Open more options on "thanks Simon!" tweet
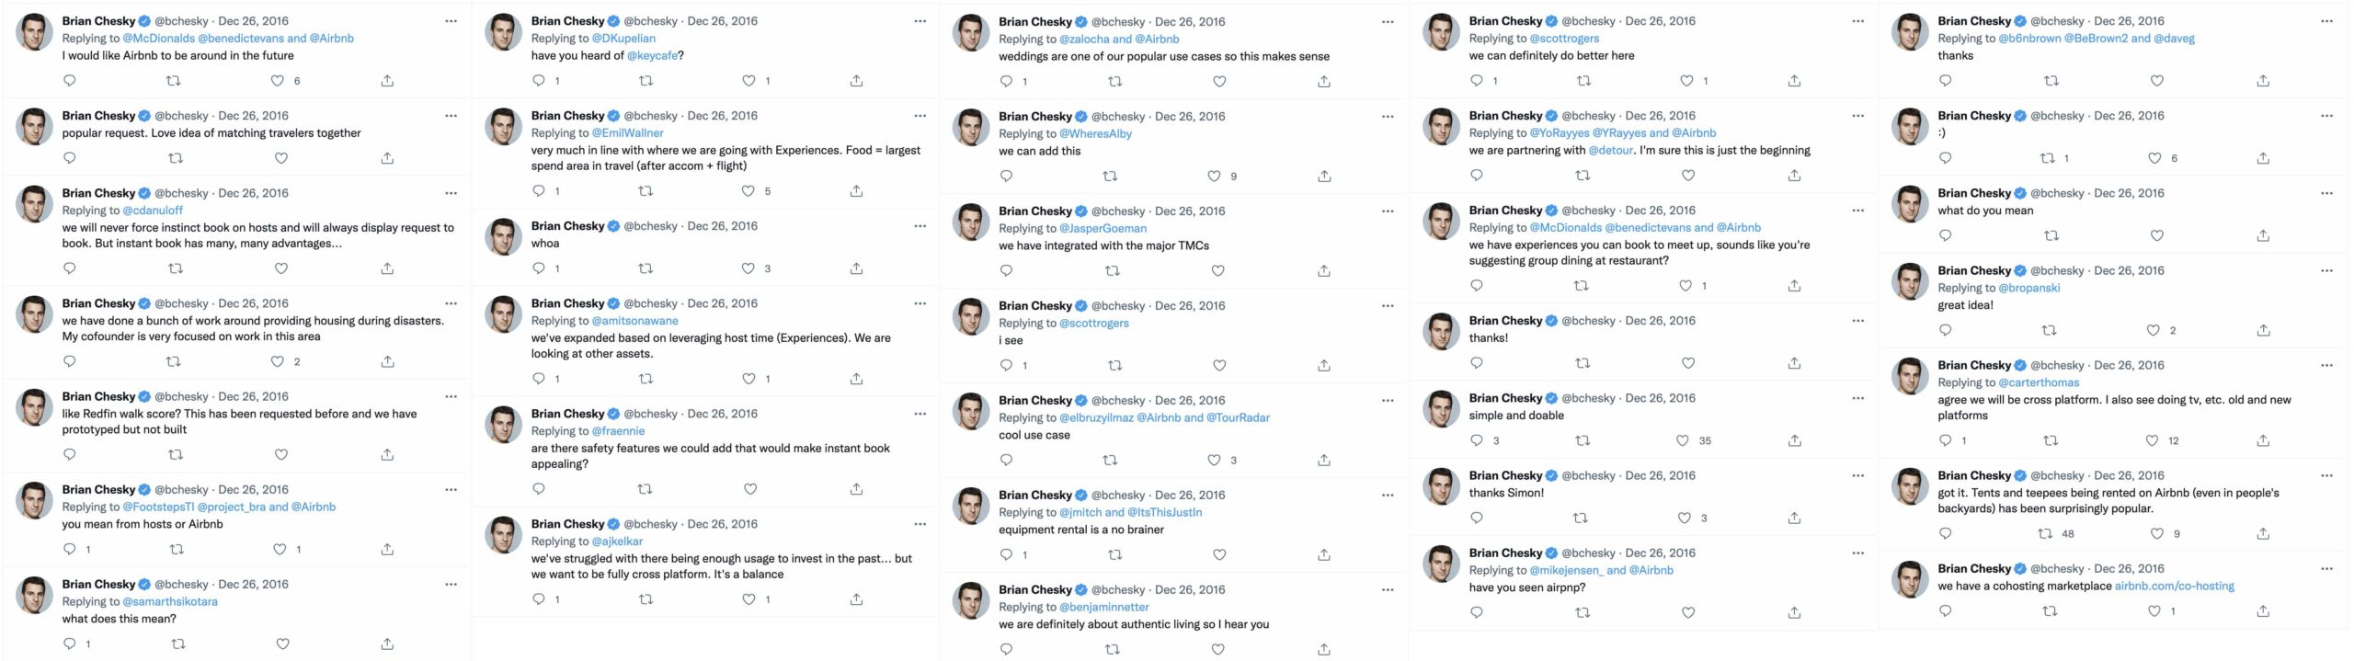2354x661 pixels. (x=1857, y=475)
